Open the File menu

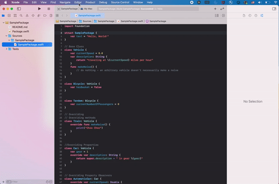26,2
